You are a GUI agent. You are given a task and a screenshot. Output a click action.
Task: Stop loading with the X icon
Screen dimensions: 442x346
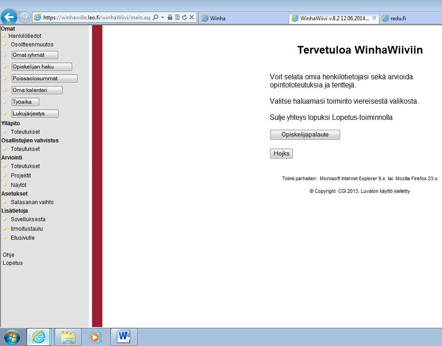click(192, 18)
